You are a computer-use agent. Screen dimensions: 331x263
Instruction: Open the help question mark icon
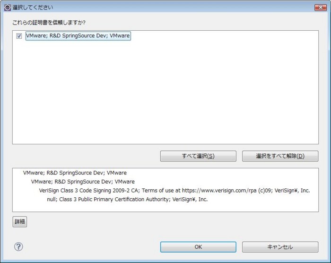(x=18, y=246)
